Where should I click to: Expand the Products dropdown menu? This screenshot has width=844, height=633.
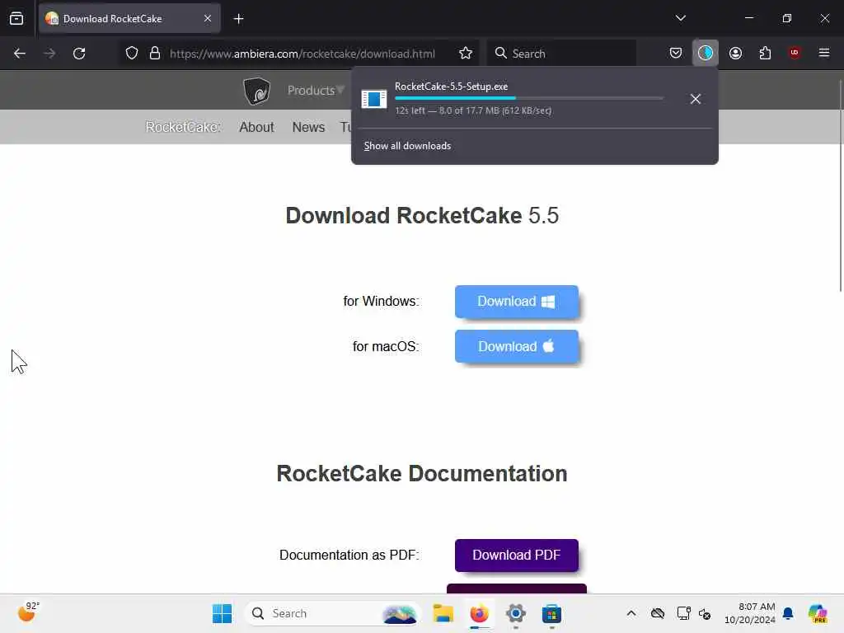(x=316, y=91)
